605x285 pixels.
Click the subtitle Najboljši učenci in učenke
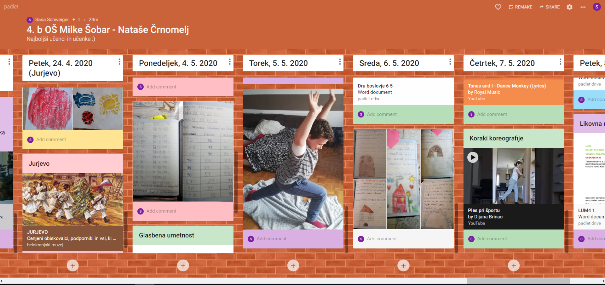tap(61, 39)
